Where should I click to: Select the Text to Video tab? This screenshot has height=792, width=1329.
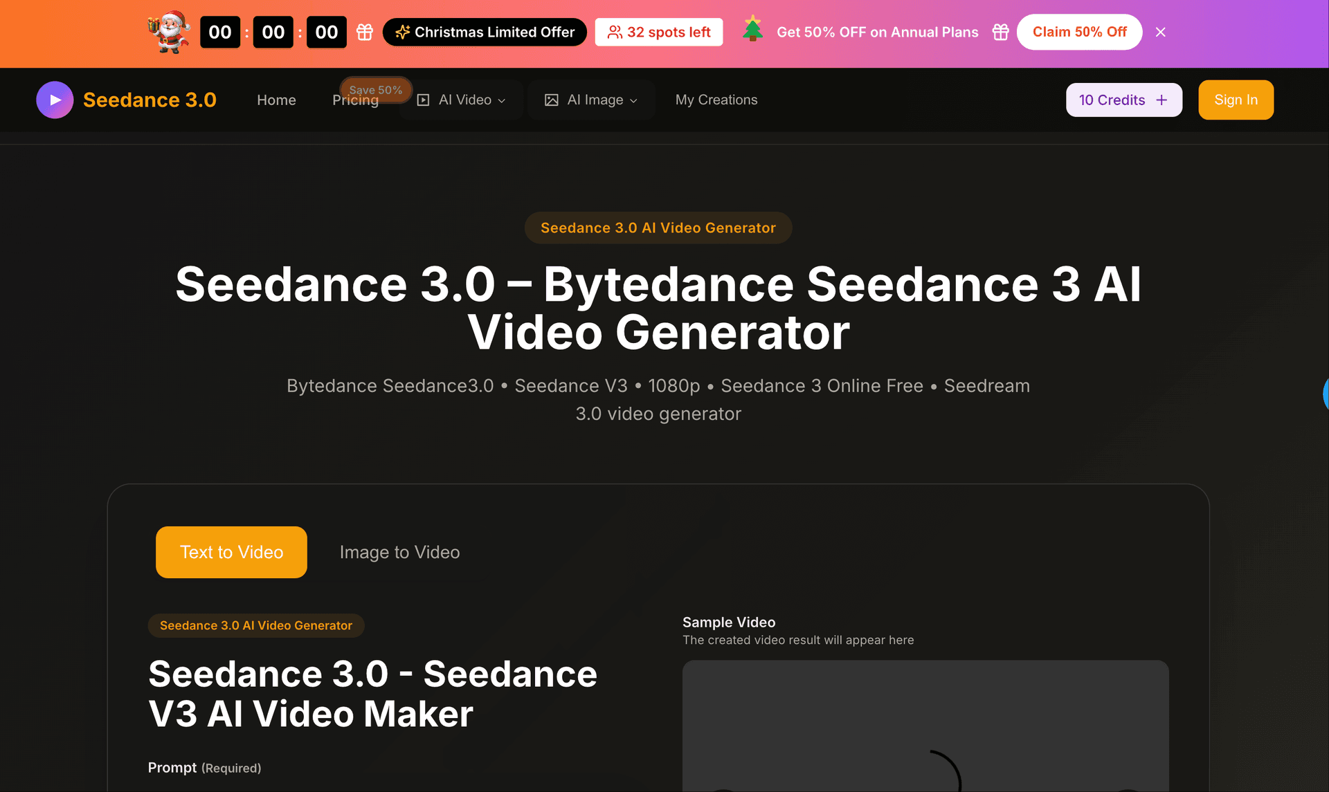click(231, 552)
